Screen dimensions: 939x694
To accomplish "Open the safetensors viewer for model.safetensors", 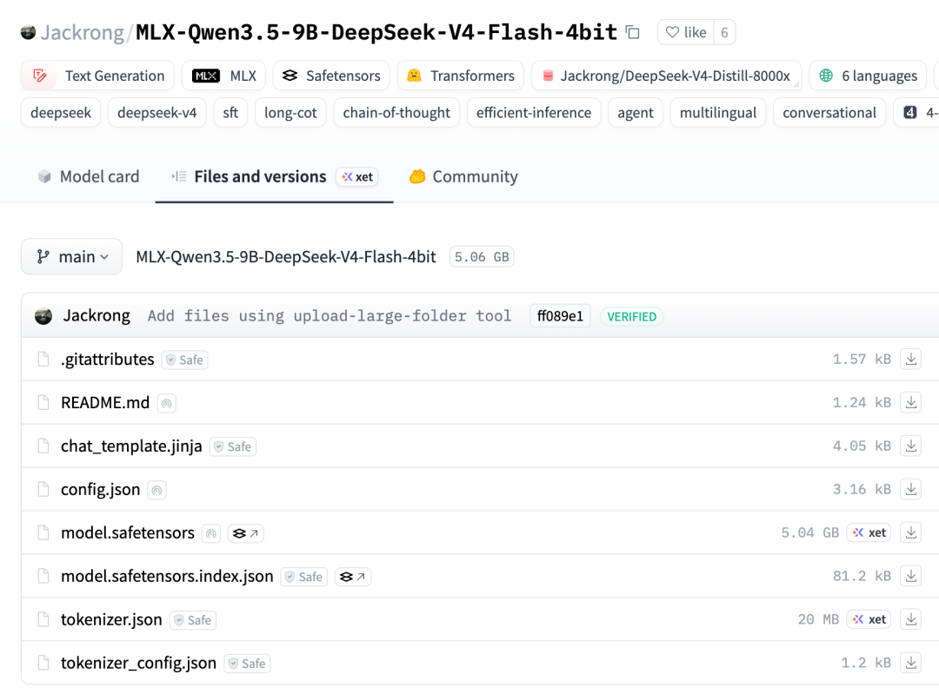I will pyautogui.click(x=245, y=533).
